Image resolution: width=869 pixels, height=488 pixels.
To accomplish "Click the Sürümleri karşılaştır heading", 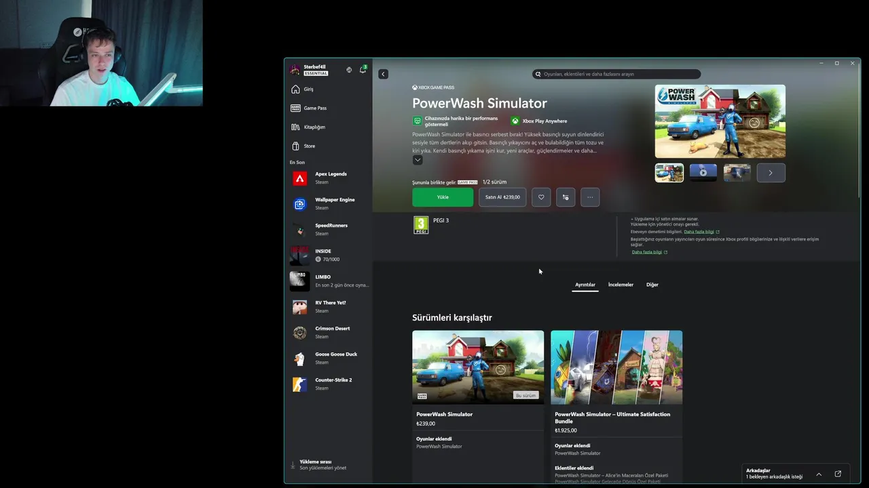I will 452,318.
